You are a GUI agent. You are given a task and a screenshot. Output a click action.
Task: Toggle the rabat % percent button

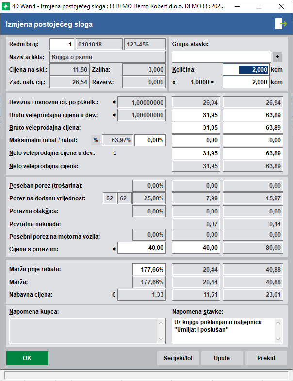pyautogui.click(x=96, y=140)
